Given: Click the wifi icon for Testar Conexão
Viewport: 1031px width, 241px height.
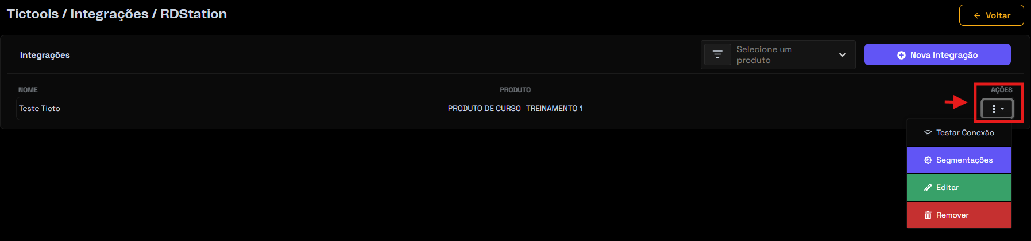Looking at the screenshot, I should click(928, 132).
